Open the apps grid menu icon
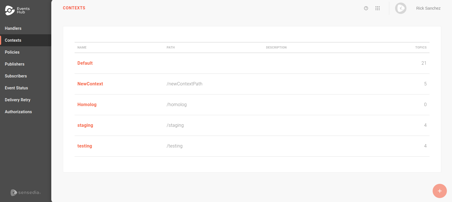This screenshot has width=452, height=202. pos(377,8)
